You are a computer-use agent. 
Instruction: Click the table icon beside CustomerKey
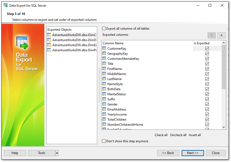(104, 49)
